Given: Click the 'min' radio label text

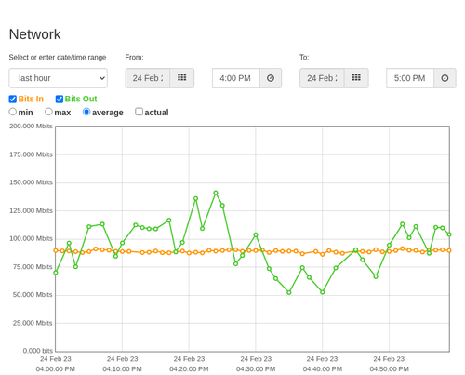Looking at the screenshot, I should point(25,113).
